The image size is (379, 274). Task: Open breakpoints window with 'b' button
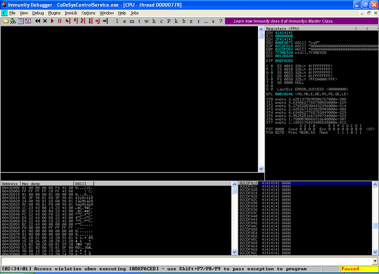coord(184,21)
